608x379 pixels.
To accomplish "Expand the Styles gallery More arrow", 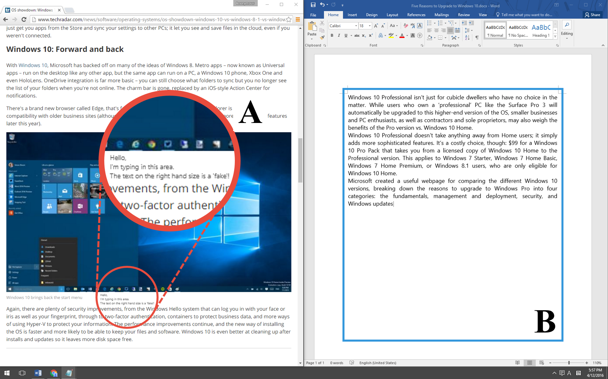I will (555, 36).
